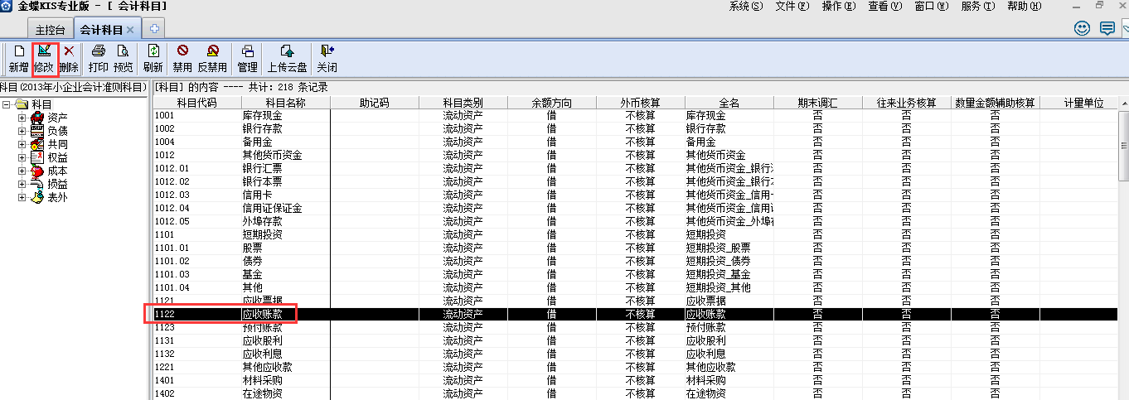The width and height of the screenshot is (1129, 400).
Task: Open the 管理 (Manage) toolbar icon
Action: [247, 58]
